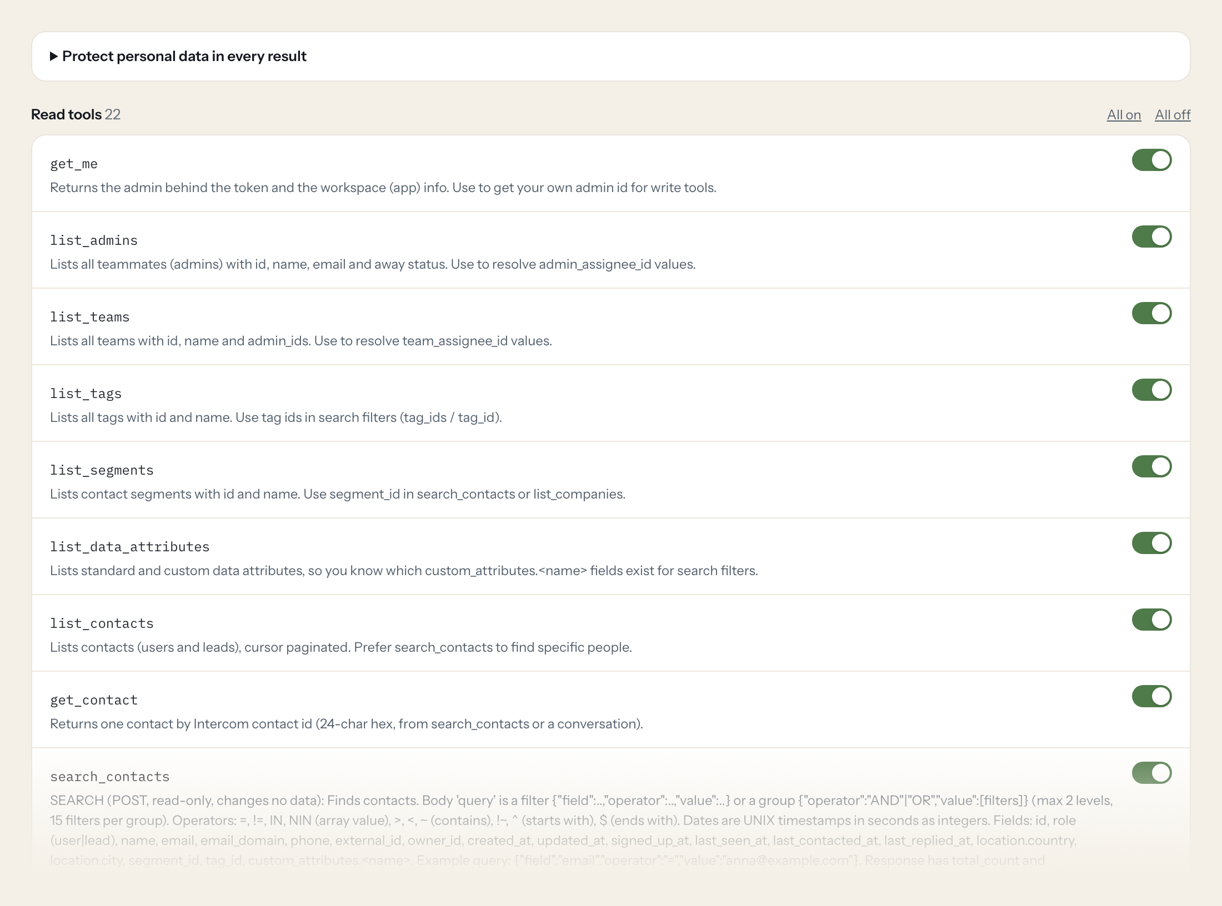Image resolution: width=1222 pixels, height=906 pixels.
Task: Click the description 'Lists all tags with id and name'
Action: pyautogui.click(x=276, y=417)
